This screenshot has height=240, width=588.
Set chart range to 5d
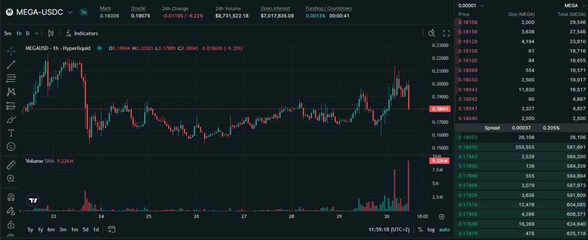pyautogui.click(x=86, y=229)
